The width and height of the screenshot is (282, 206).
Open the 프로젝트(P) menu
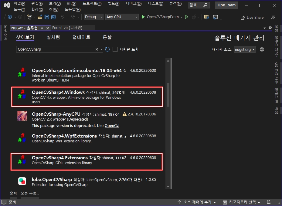click(x=92, y=4)
